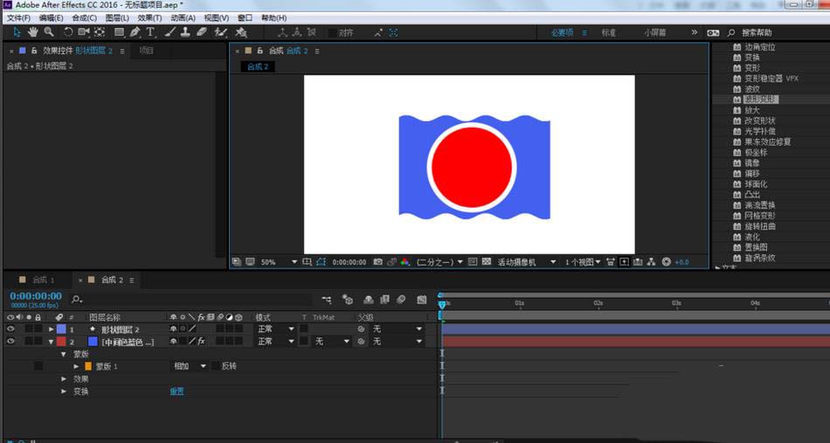This screenshot has width=830, height=443.
Task: Select the Hand tool in toolbar
Action: coord(33,32)
